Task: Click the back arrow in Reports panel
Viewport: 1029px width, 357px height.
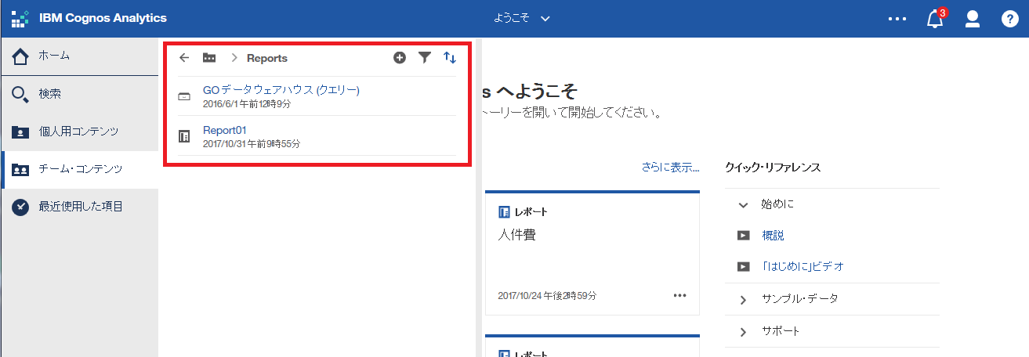Action: click(x=184, y=58)
